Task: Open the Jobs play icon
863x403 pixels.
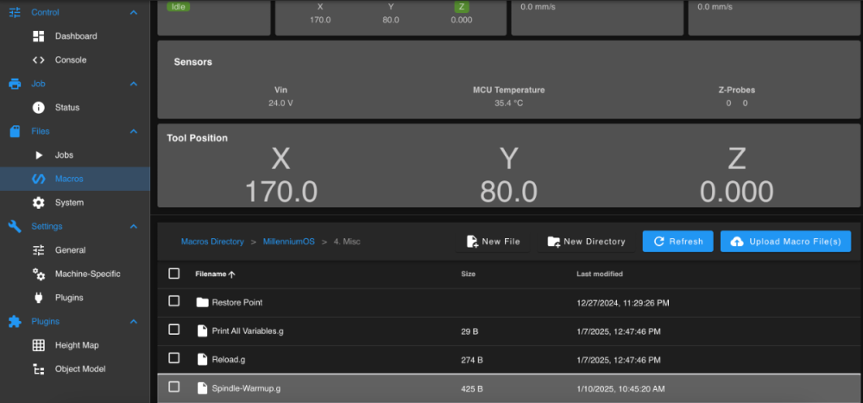Action: pos(39,155)
